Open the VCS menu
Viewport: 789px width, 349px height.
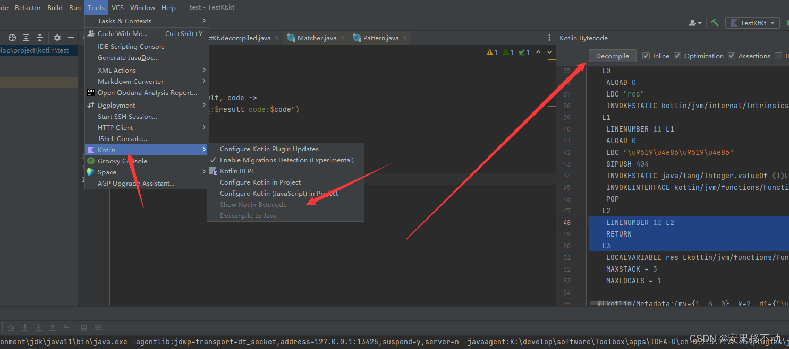click(x=117, y=7)
